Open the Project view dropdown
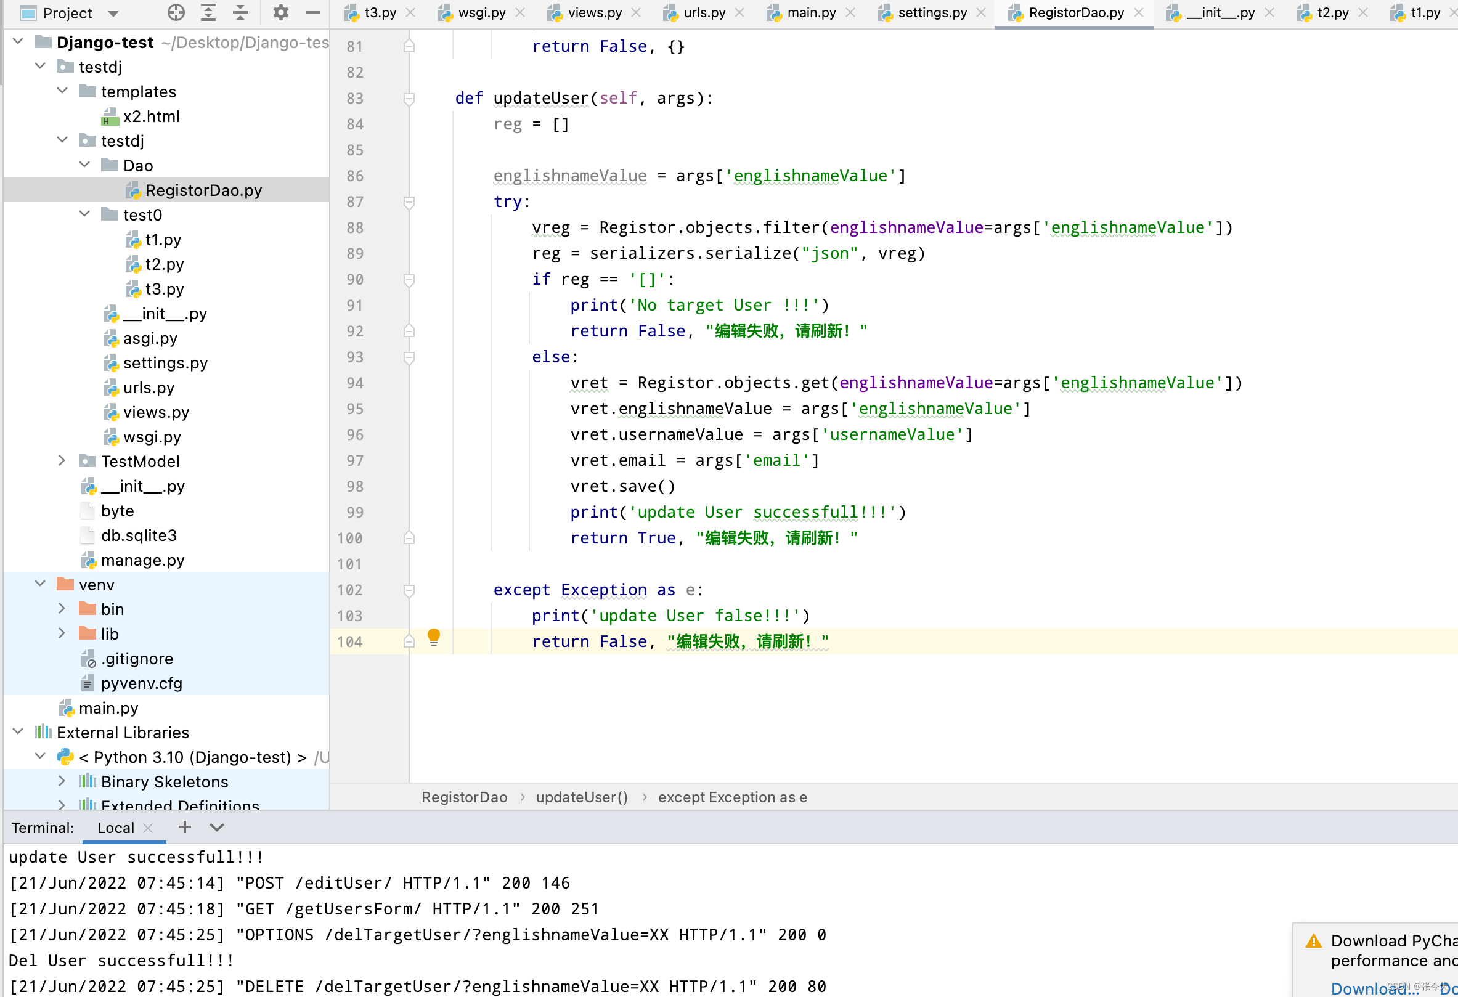The image size is (1458, 997). coord(113,13)
